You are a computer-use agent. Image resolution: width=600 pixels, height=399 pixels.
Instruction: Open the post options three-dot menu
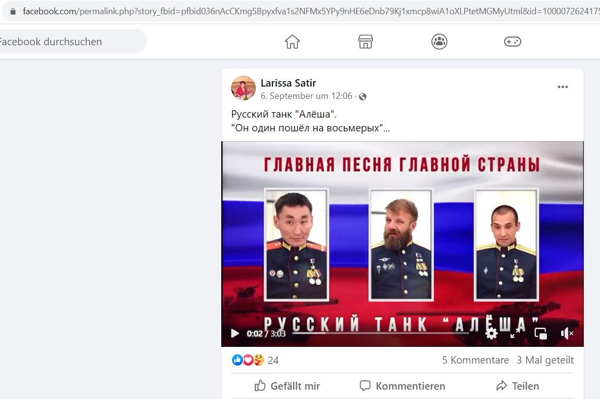click(563, 87)
